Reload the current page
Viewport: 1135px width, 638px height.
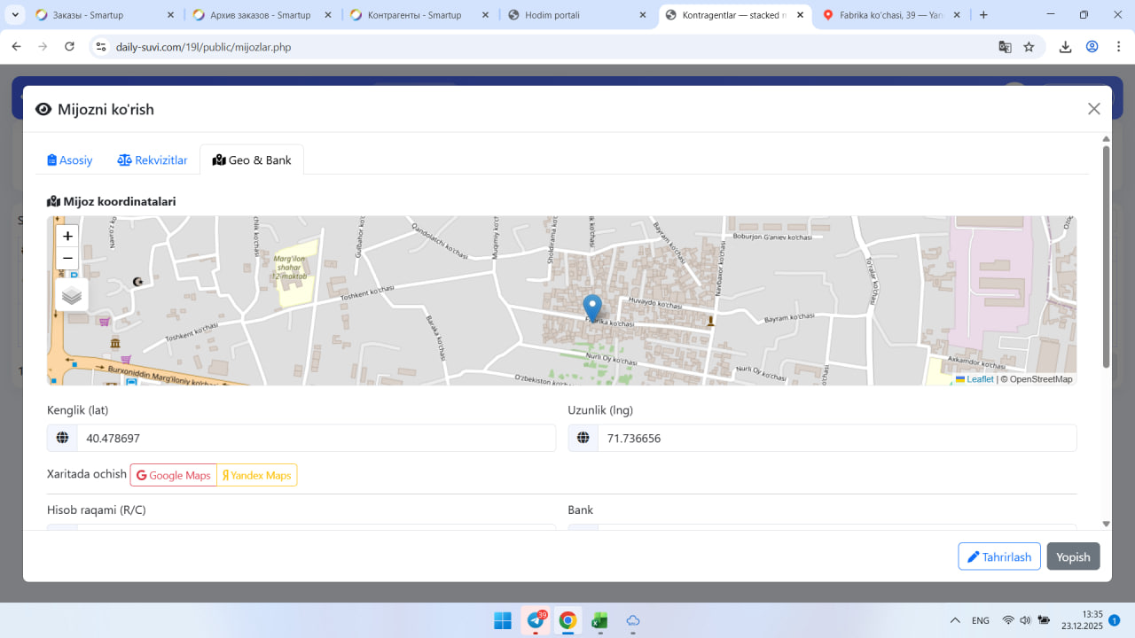pyautogui.click(x=70, y=47)
